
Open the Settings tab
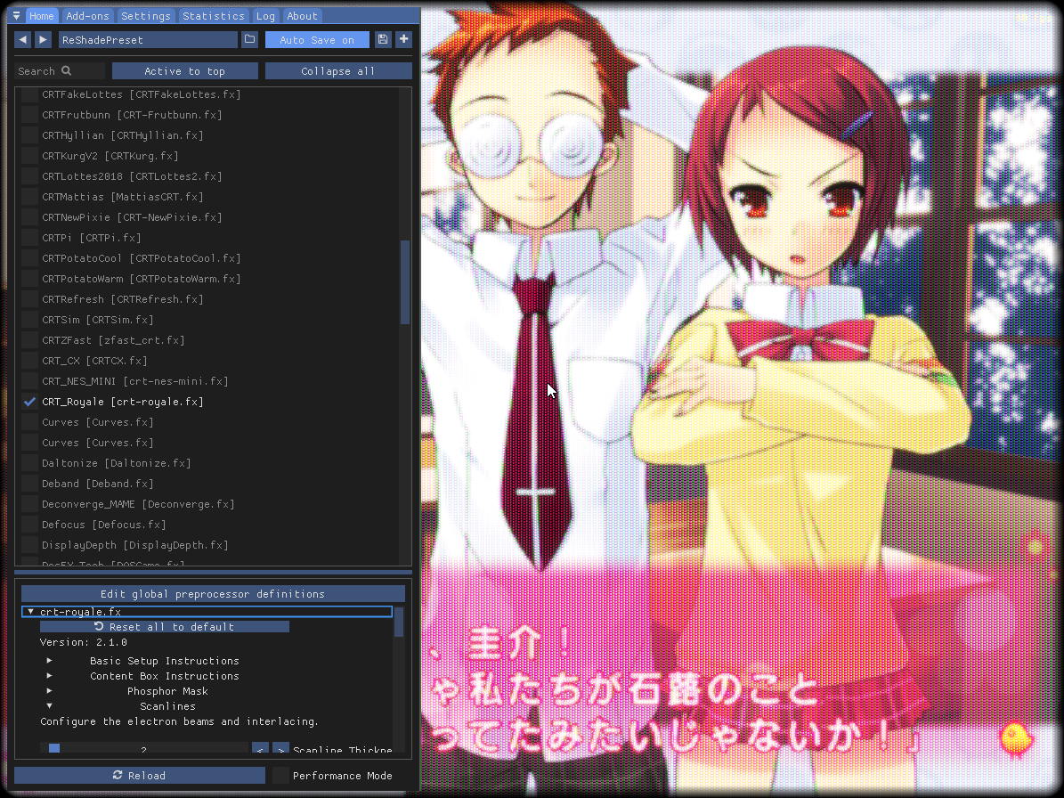pos(146,16)
